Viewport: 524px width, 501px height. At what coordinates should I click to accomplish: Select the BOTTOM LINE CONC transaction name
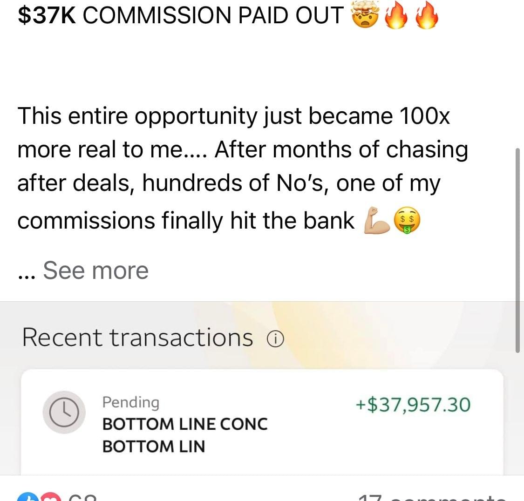click(185, 424)
